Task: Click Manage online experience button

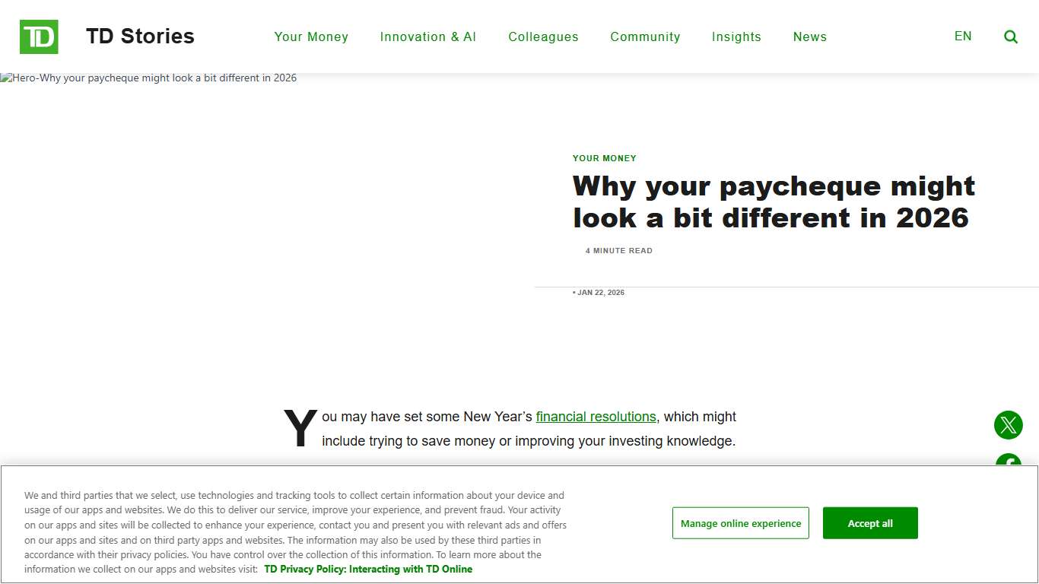Action: pos(741,523)
